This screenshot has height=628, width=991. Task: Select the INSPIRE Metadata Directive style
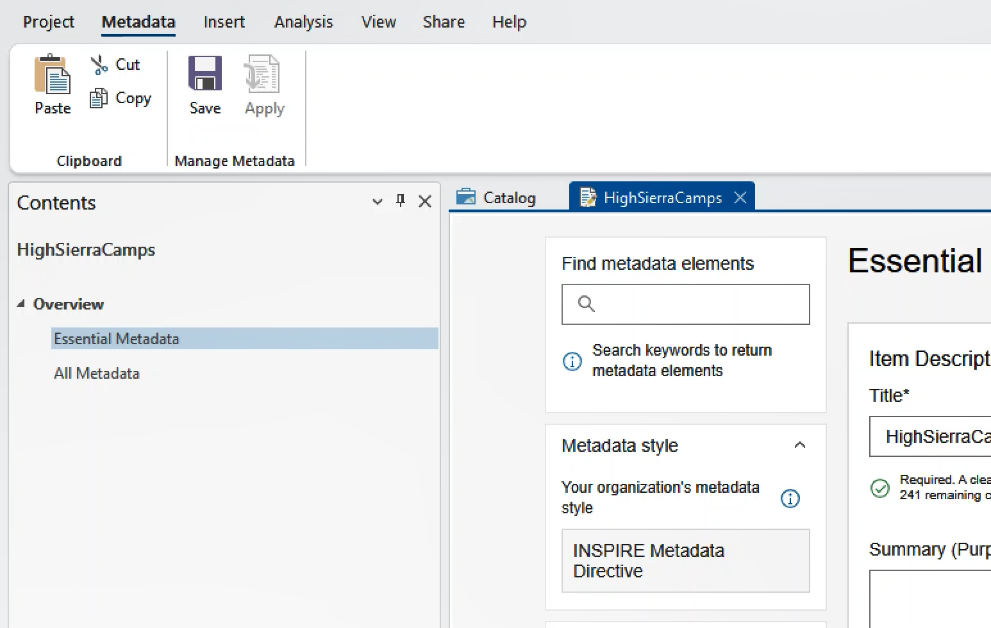(685, 560)
